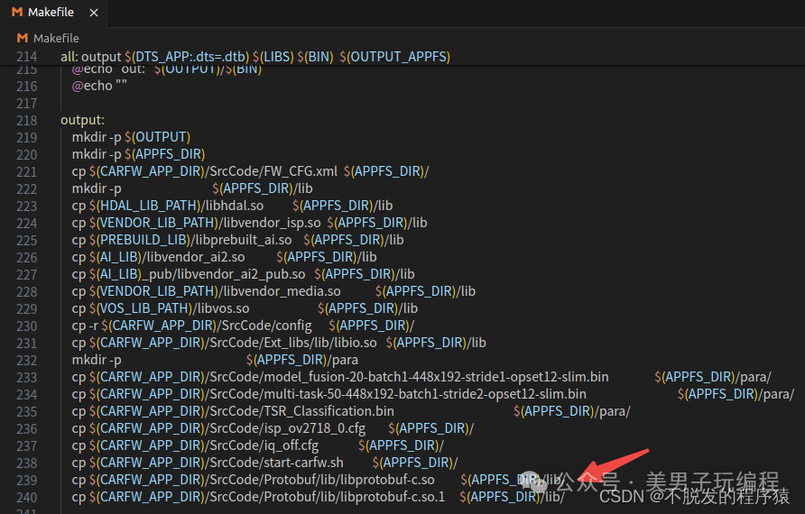Click start-carfw.sh on line 238
805x514 pixels.
[x=303, y=463]
